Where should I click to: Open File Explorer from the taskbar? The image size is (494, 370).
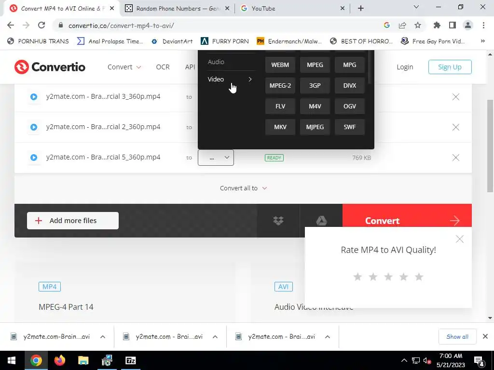(x=83, y=360)
